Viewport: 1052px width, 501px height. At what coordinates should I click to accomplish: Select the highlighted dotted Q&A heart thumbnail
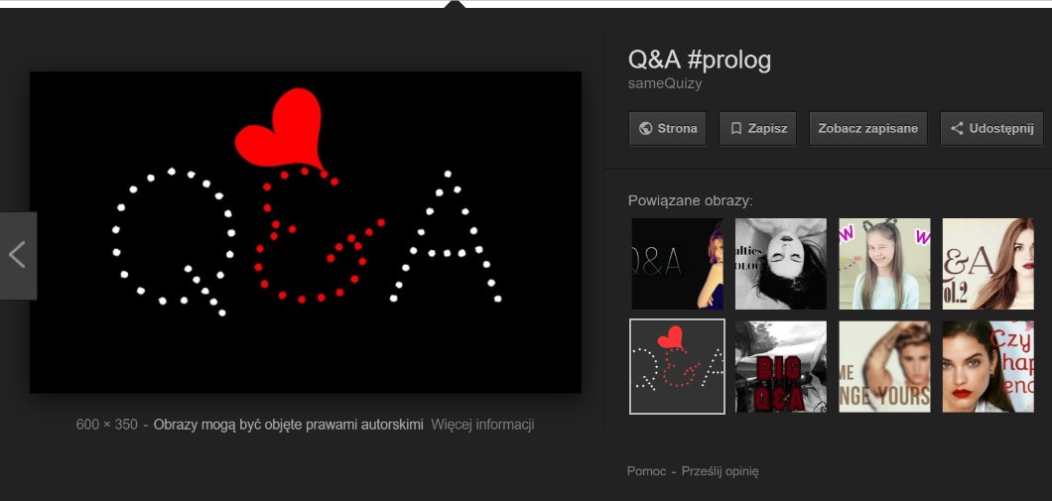click(678, 367)
